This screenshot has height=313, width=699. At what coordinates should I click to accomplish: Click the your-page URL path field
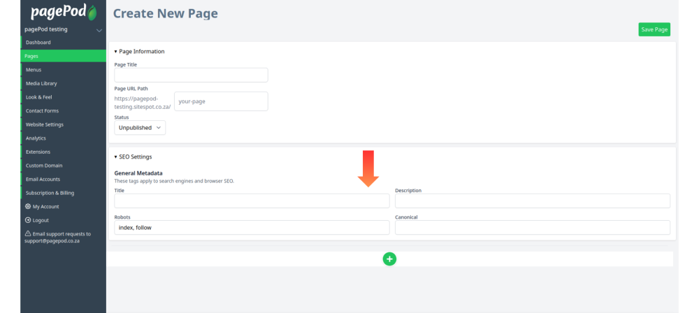221,101
